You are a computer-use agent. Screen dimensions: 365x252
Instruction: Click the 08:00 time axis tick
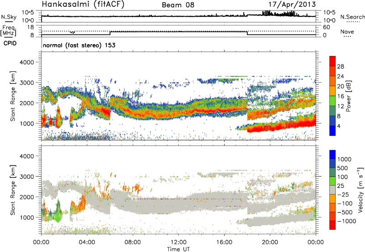coord(133,242)
